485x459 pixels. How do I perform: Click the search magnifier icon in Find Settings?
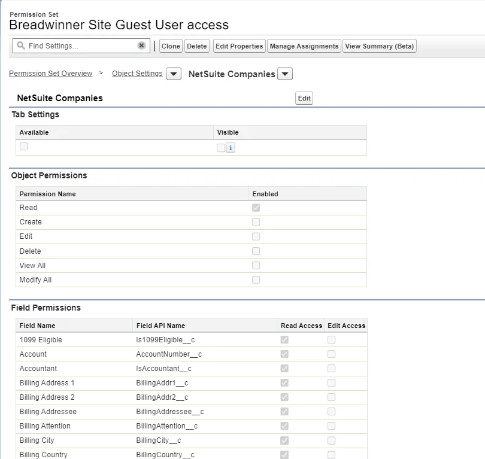tap(21, 45)
